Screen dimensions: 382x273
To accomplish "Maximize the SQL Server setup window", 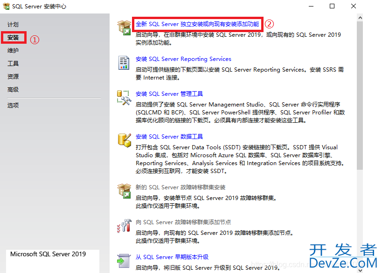I will [332, 6].
